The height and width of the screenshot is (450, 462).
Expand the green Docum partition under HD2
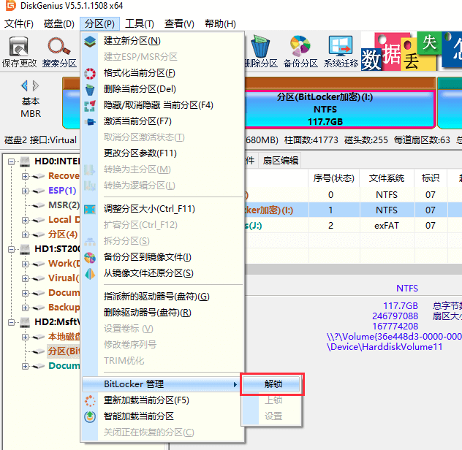tap(25, 367)
